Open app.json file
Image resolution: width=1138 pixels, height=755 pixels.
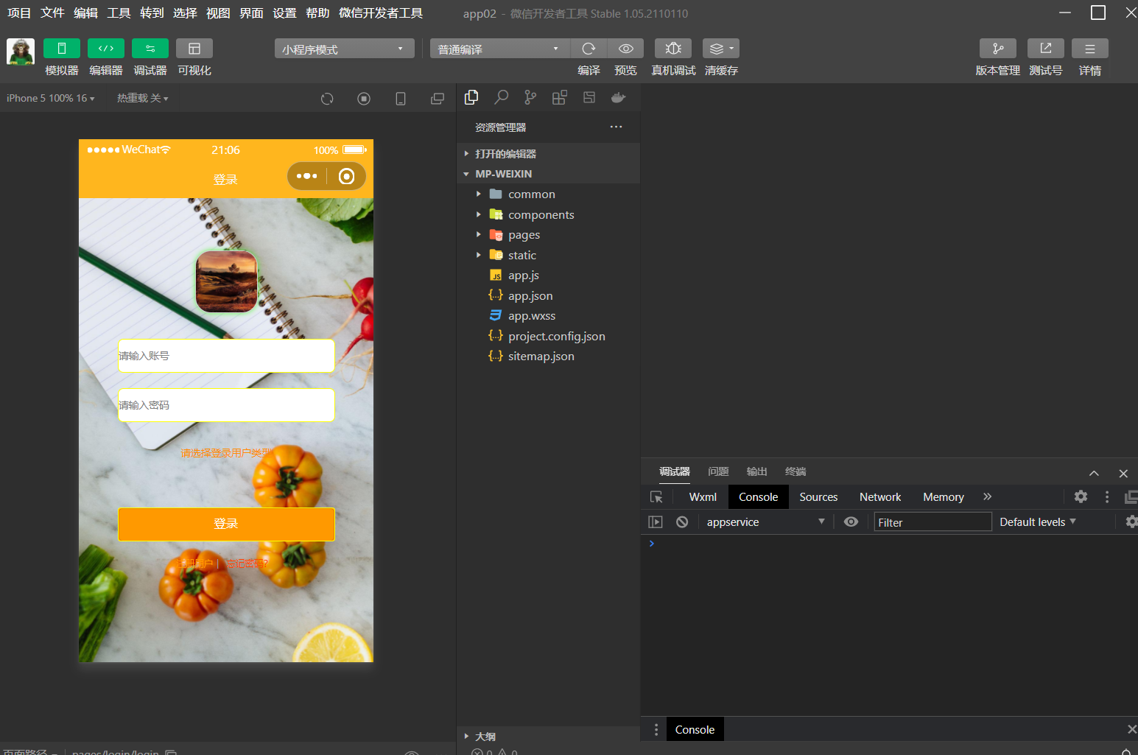click(548, 296)
